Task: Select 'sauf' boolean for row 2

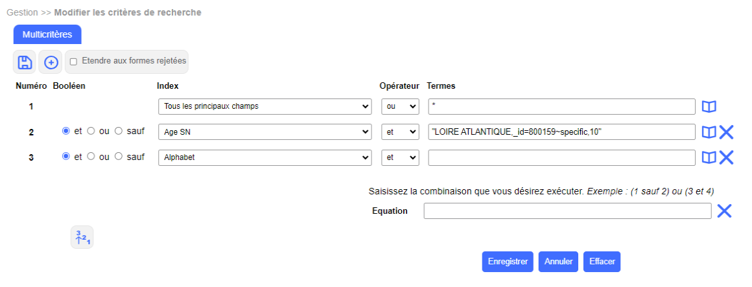Action: [x=119, y=131]
